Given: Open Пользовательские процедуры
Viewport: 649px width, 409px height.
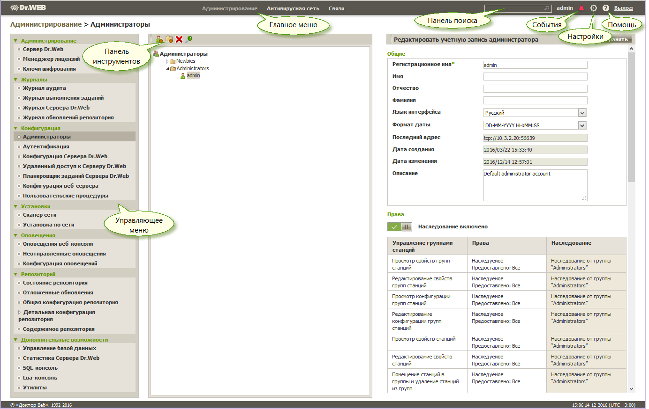Looking at the screenshot, I should tap(66, 196).
